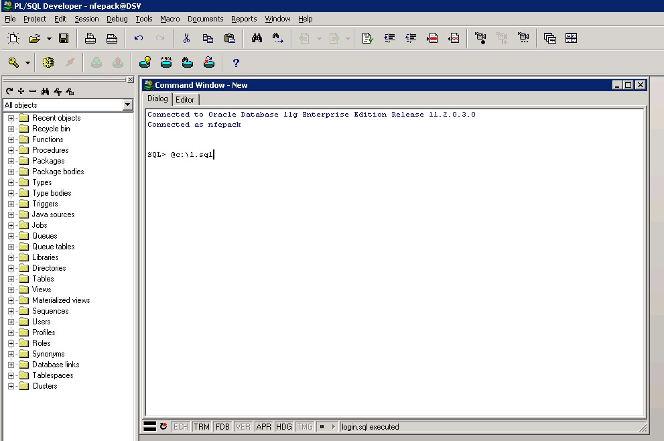The width and height of the screenshot is (664, 441).
Task: Switch to the Editor tab
Action: tap(185, 99)
